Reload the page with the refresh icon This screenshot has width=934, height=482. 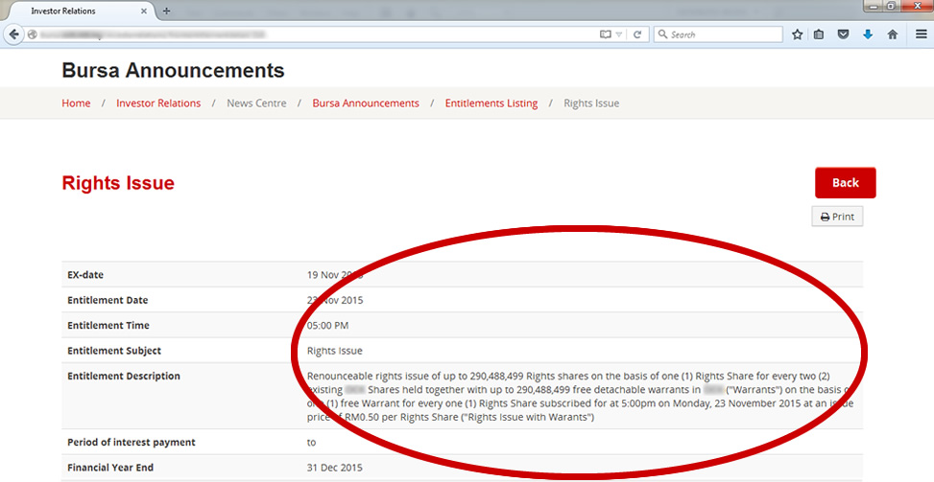pyautogui.click(x=639, y=34)
